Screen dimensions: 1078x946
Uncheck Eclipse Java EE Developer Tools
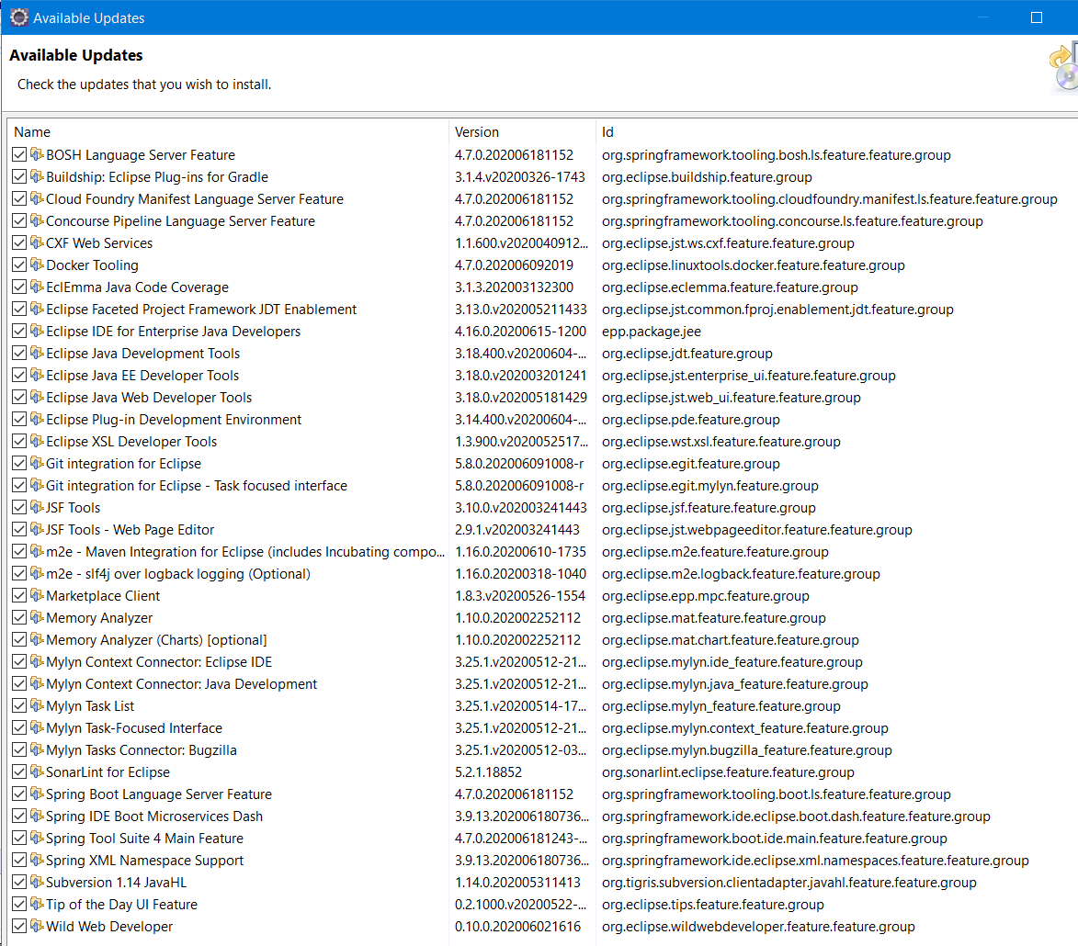tap(19, 375)
